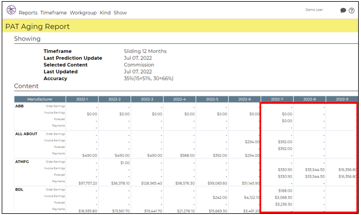Viewport: 361px width, 215px height.
Task: Click the $18,935.80 BDL payment cell
Action: (x=88, y=211)
